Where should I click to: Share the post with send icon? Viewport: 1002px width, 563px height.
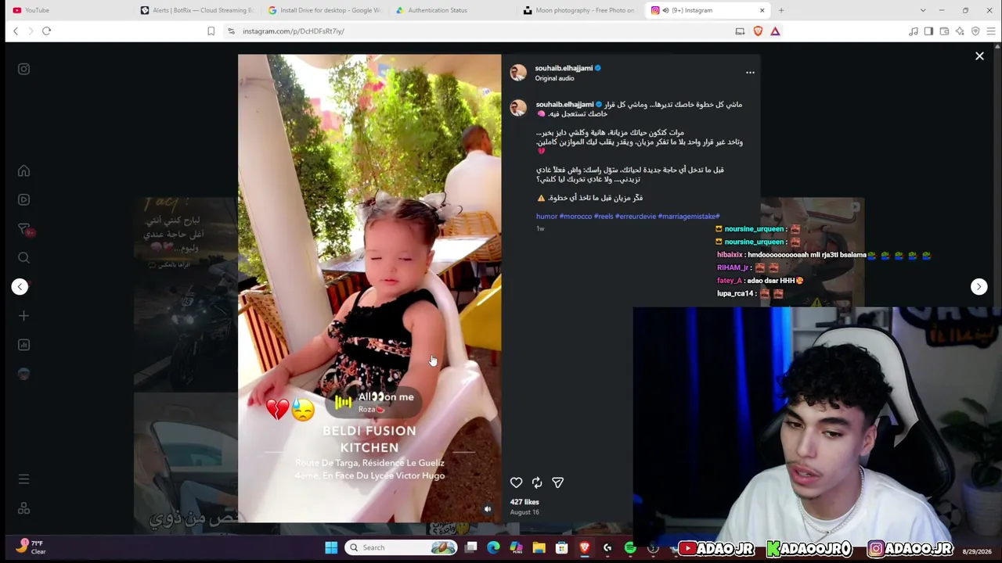click(x=557, y=482)
